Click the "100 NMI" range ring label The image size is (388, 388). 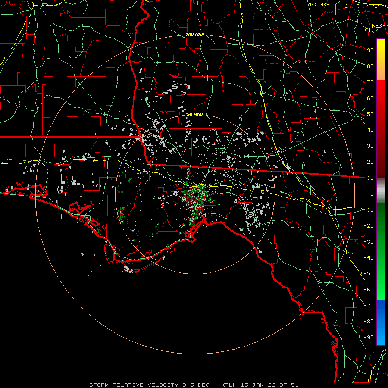[195, 34]
